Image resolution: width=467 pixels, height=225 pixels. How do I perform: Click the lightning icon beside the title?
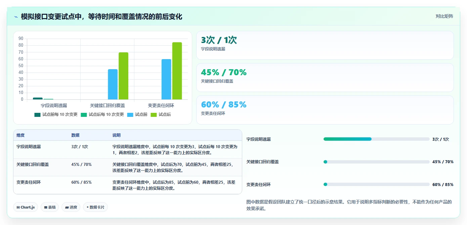click(16, 17)
